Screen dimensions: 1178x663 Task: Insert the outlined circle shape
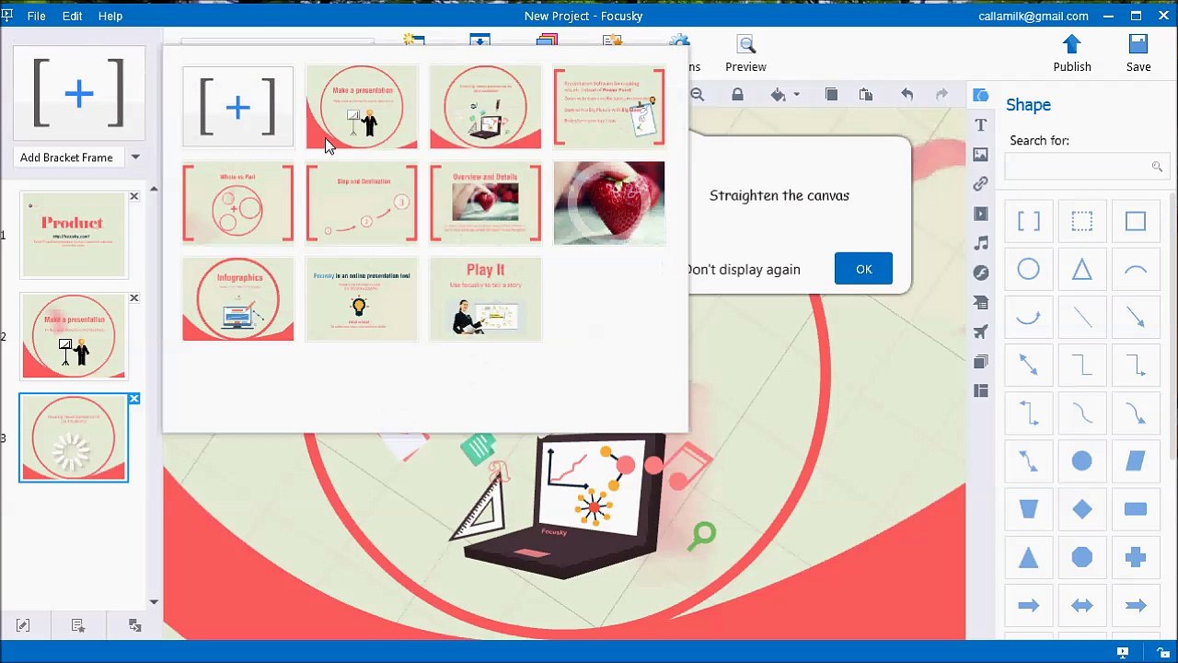pos(1029,269)
